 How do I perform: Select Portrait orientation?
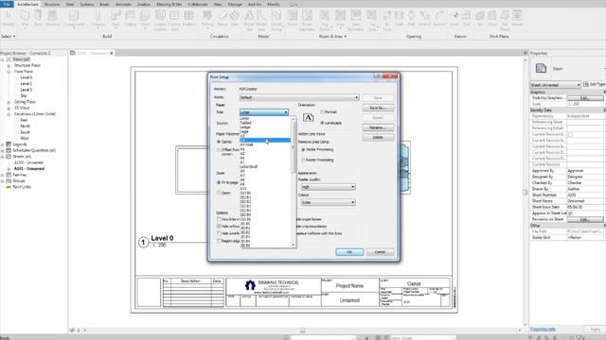pyautogui.click(x=322, y=111)
